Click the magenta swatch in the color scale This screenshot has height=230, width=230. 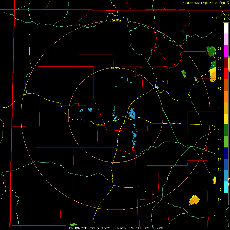(x=226, y=51)
